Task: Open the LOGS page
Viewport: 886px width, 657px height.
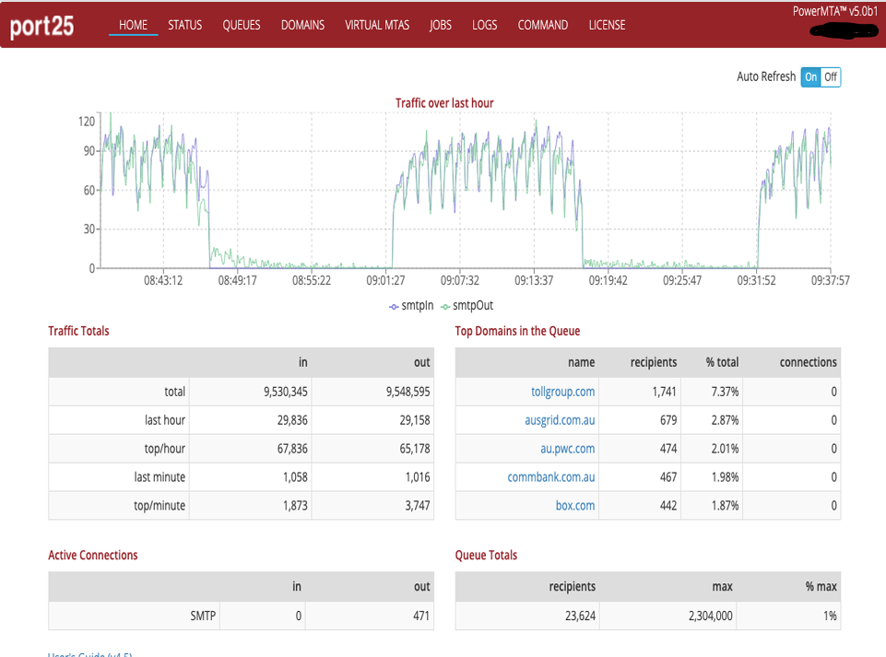Action: [484, 25]
